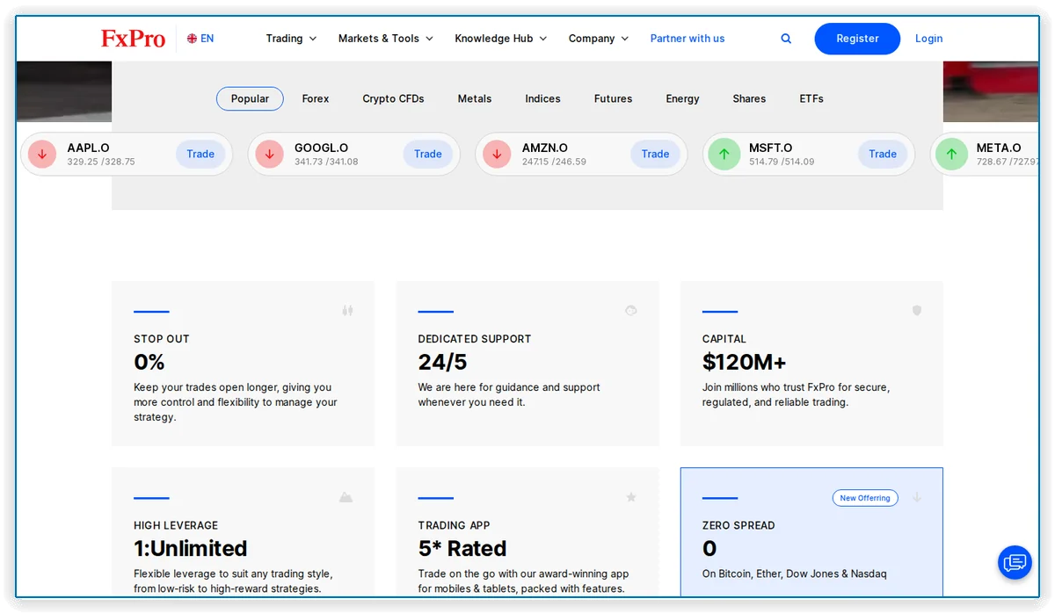This screenshot has height=613, width=1055.
Task: Open the live chat bubble icon
Action: (1015, 562)
